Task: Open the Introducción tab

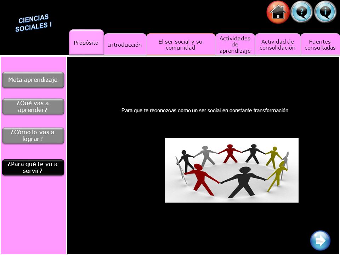Action: pos(125,44)
